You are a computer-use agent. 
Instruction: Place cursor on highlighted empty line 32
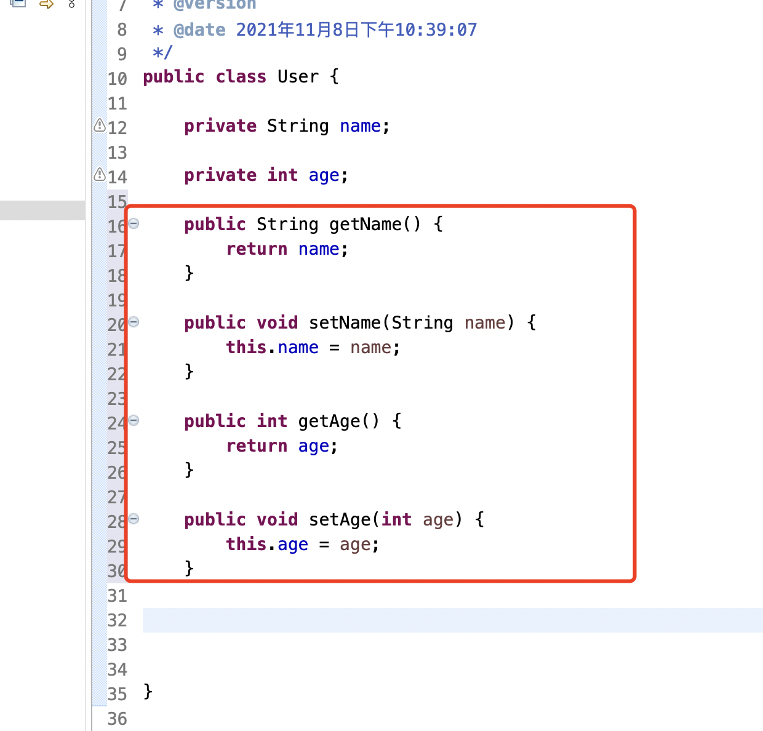coord(431,620)
